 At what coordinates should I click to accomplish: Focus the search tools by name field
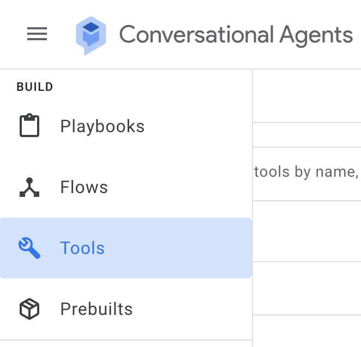306,173
